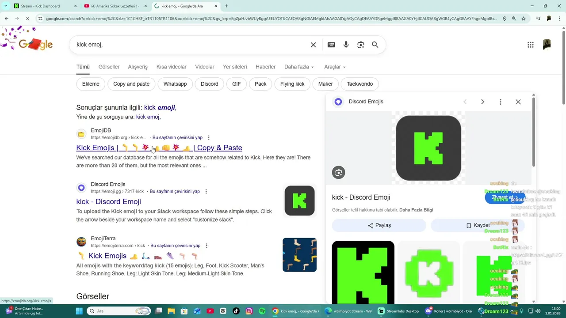Search inside image with the lens overlay icon

pos(339,173)
